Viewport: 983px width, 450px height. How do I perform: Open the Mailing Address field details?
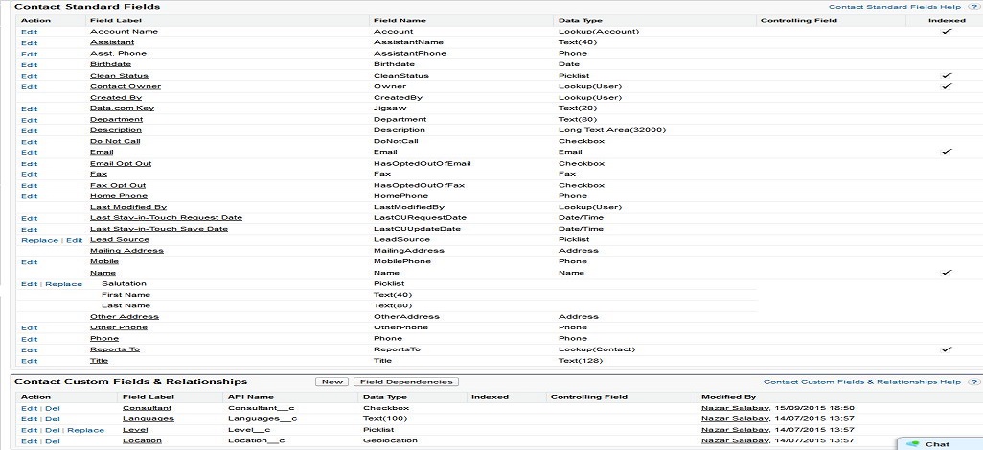coord(126,251)
